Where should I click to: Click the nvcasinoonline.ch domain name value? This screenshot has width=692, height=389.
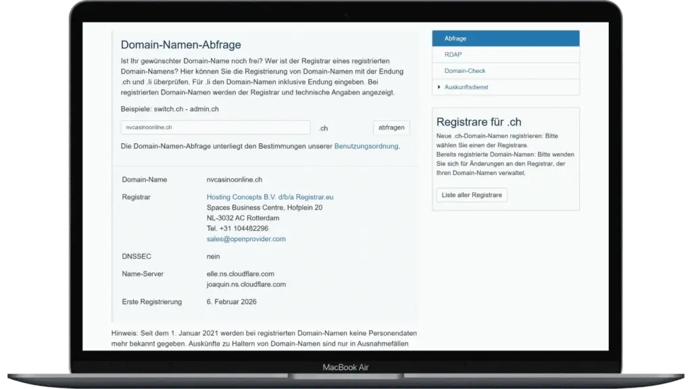pos(234,180)
